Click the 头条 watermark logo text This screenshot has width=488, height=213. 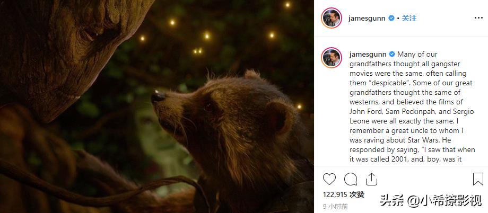pyautogui.click(x=390, y=201)
